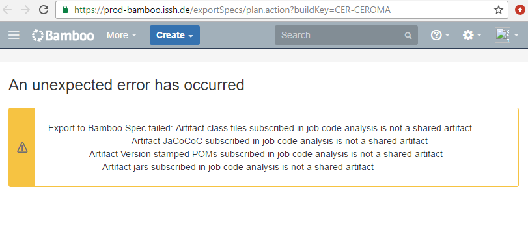Click the warning triangle icon
Image resolution: width=528 pixels, height=237 pixels.
coord(22,147)
